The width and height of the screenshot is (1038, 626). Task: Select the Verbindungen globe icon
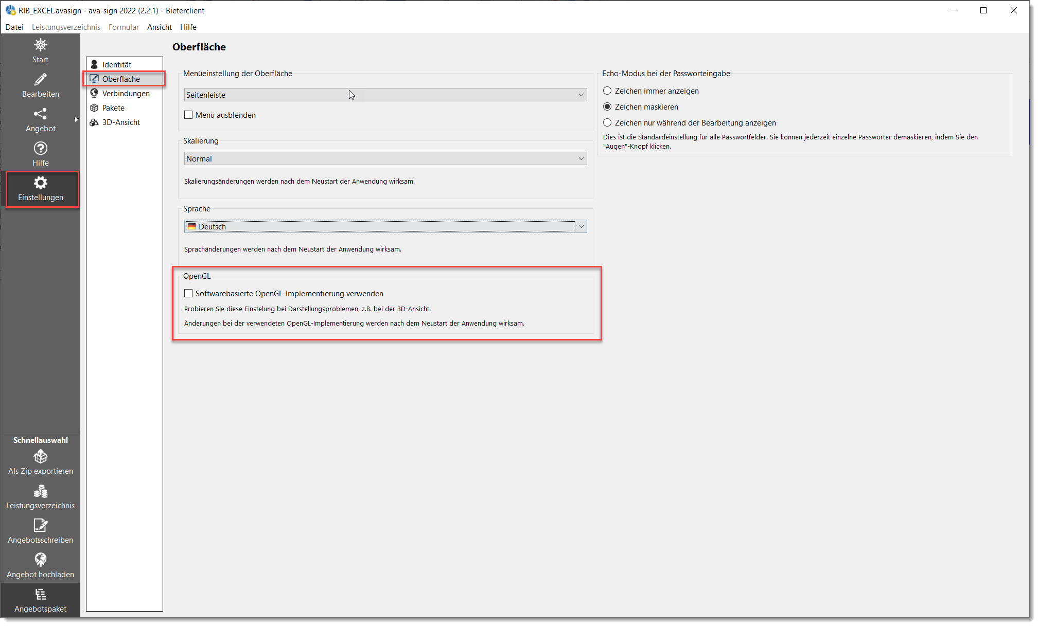94,93
